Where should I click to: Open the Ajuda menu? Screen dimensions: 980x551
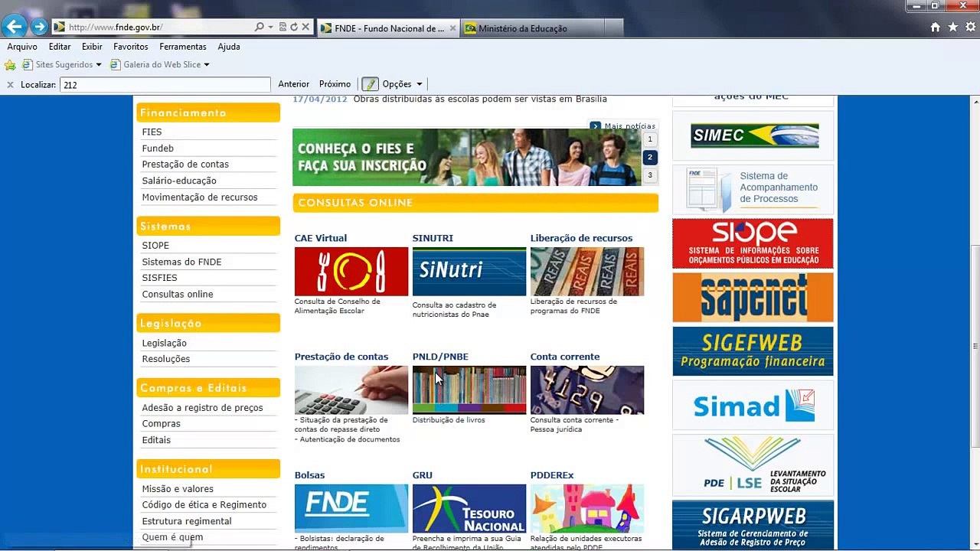pyautogui.click(x=229, y=47)
